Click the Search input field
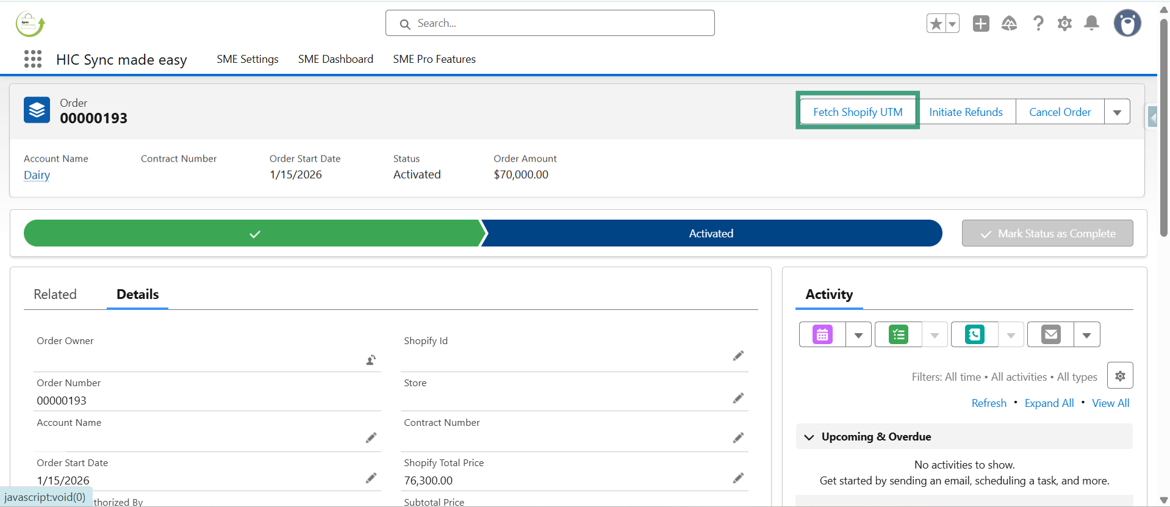 (550, 23)
